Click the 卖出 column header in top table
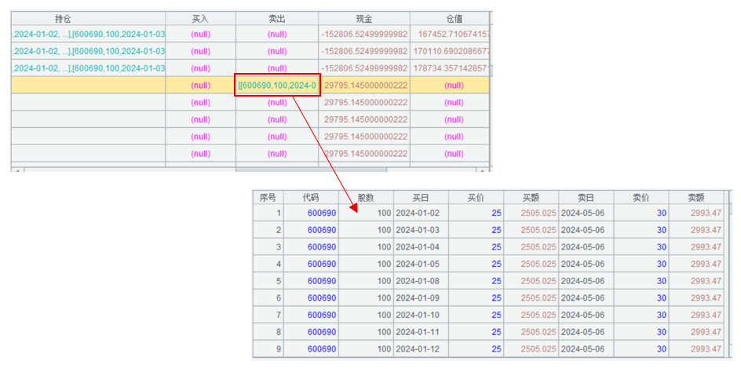This screenshot has width=741, height=372. (x=277, y=18)
